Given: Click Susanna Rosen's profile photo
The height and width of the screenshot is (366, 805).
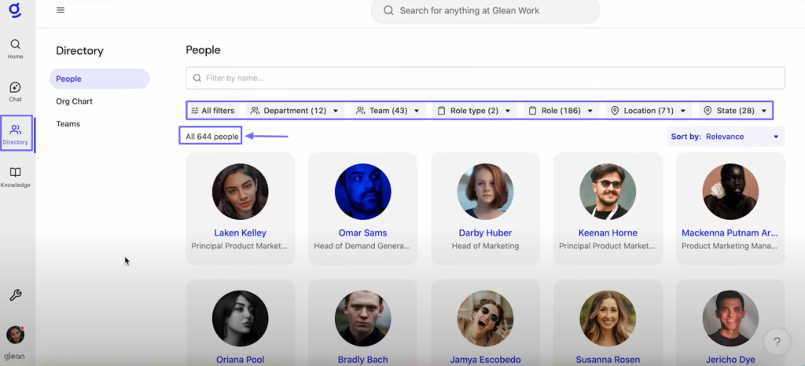Looking at the screenshot, I should pos(608,318).
